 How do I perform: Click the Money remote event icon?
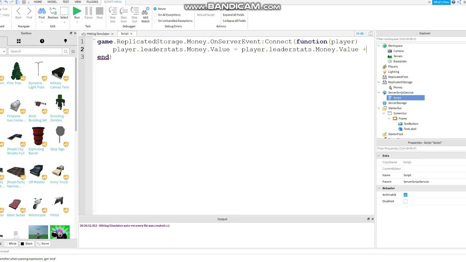(x=390, y=87)
